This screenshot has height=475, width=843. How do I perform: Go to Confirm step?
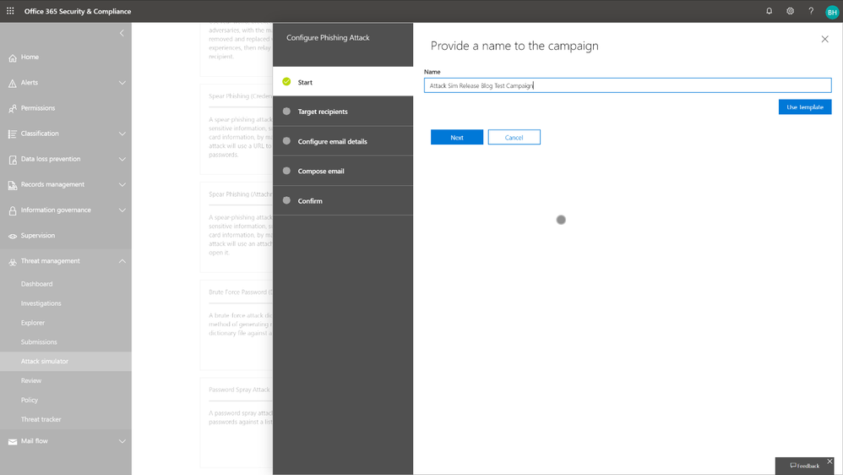[343, 200]
